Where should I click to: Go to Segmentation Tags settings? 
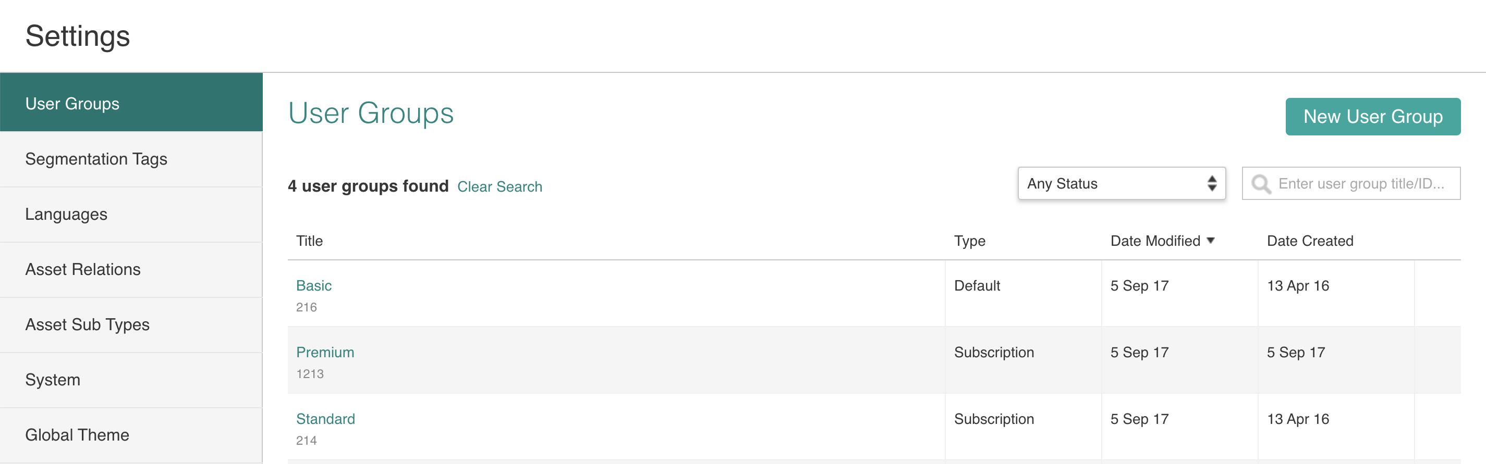click(x=131, y=159)
